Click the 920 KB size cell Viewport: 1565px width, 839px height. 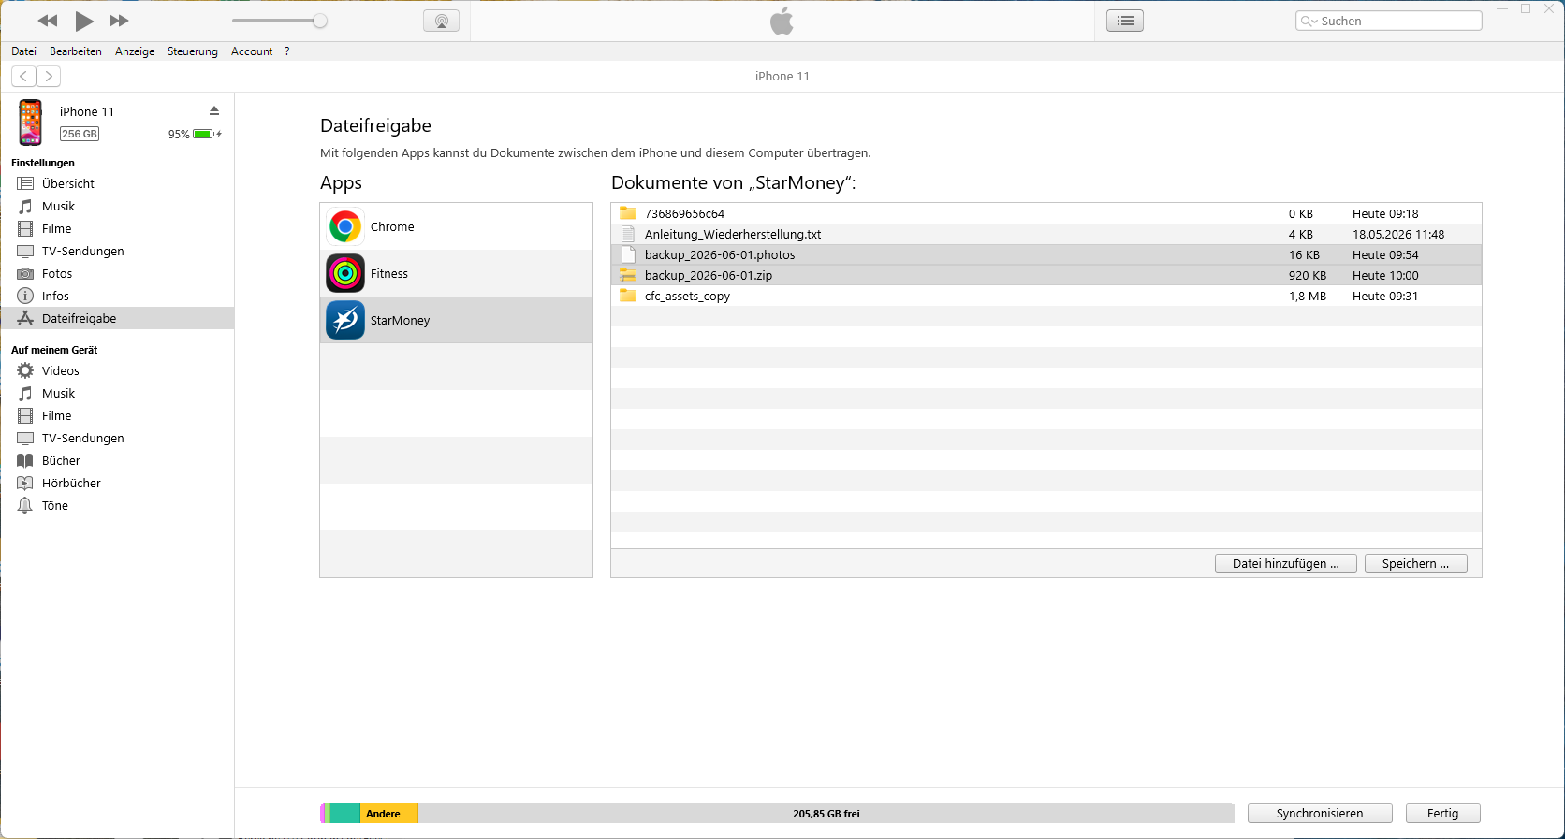point(1308,275)
